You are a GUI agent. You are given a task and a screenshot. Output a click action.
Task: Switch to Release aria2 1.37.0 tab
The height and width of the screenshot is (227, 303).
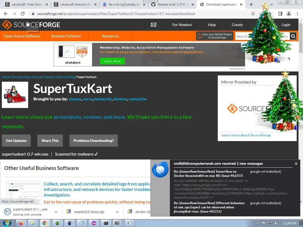tap(172, 4)
